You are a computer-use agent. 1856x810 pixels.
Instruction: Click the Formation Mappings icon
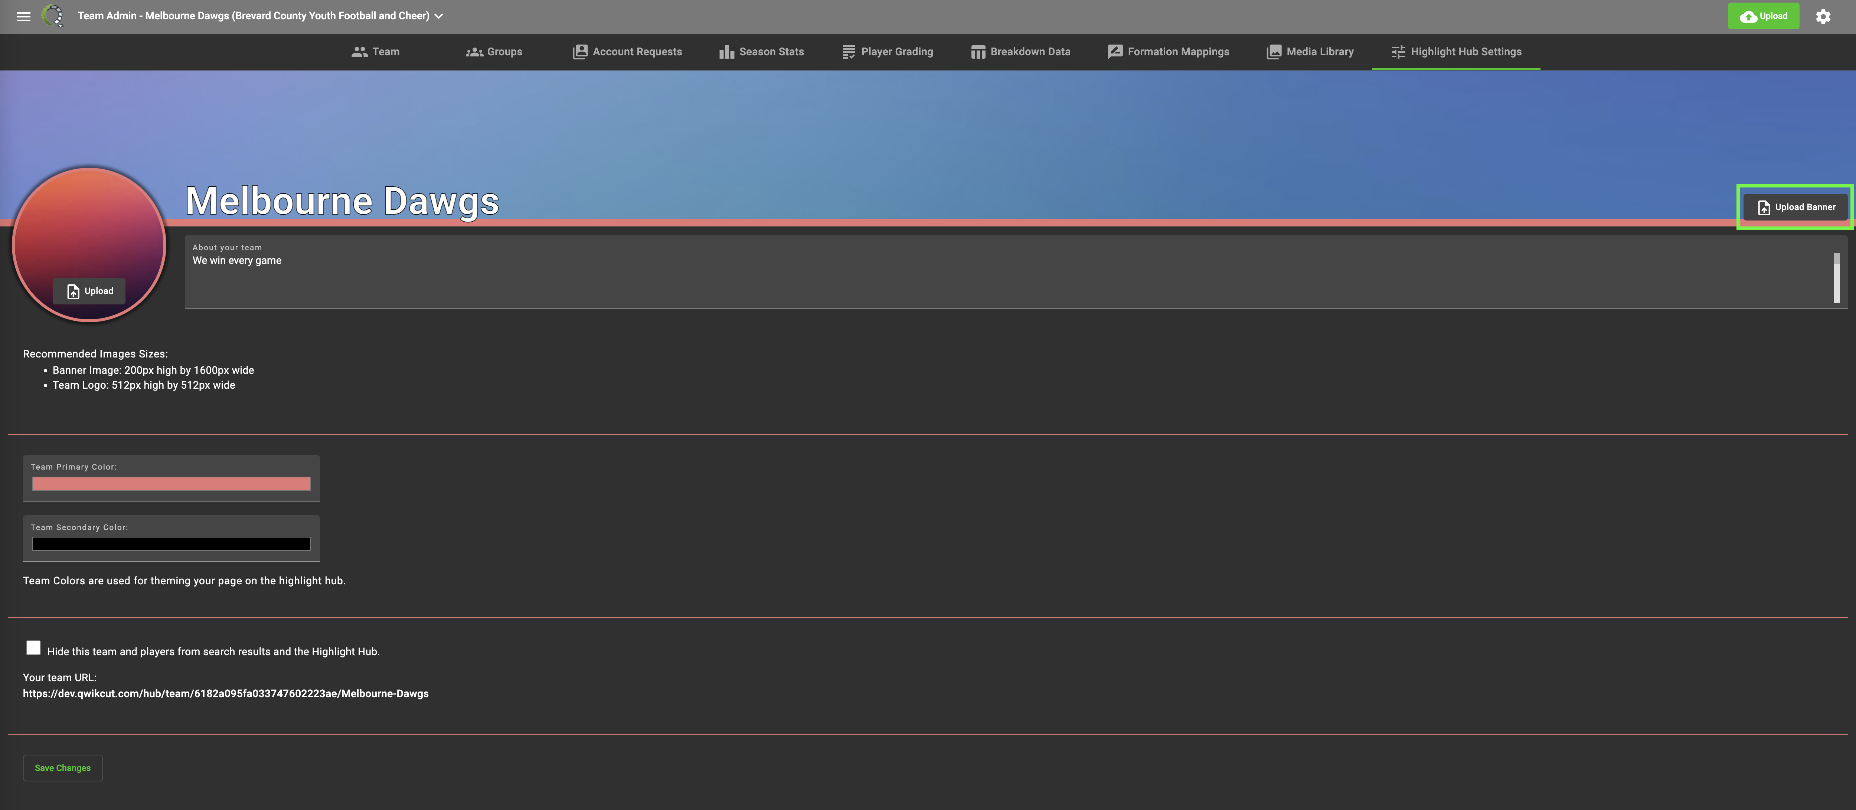point(1115,52)
